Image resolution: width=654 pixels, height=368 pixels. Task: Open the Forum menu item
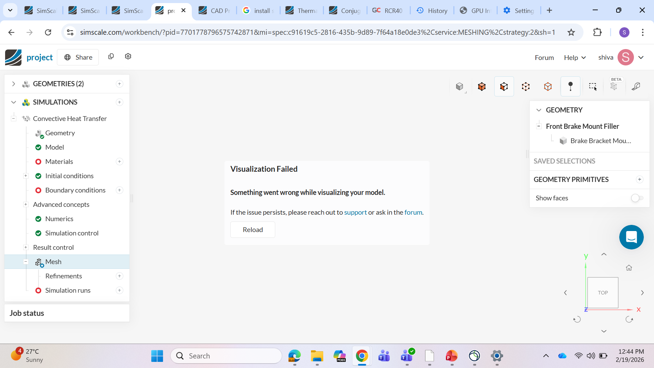tap(544, 58)
